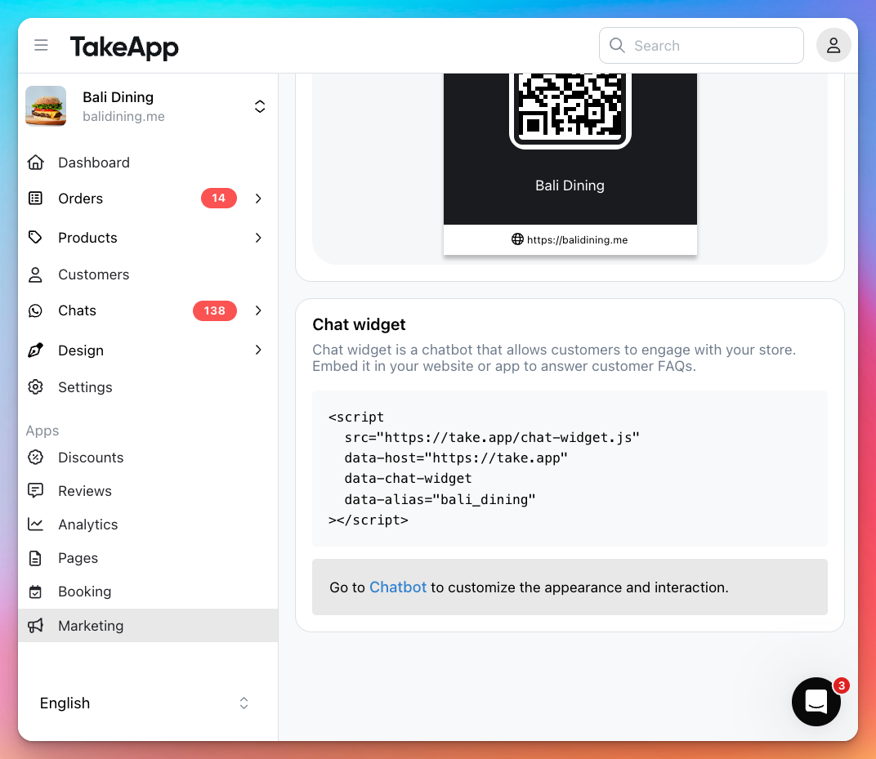This screenshot has width=876, height=759.
Task: Click the chat widget script code block
Action: [x=570, y=469]
